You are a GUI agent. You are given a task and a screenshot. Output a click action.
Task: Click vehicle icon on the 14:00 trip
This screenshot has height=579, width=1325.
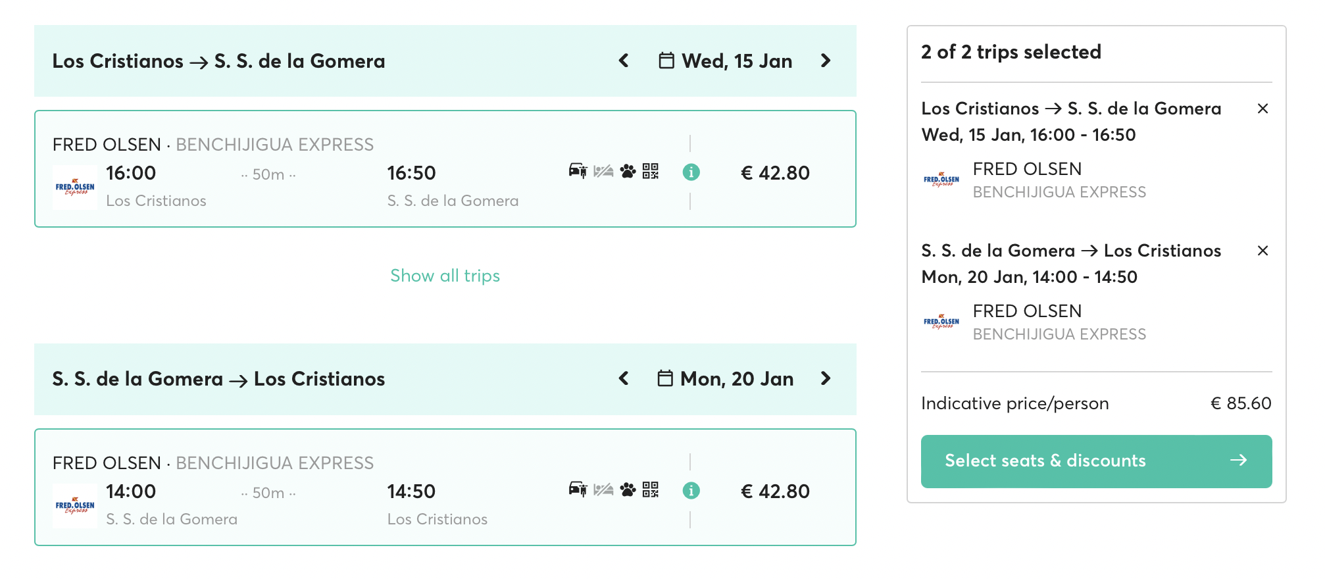pyautogui.click(x=578, y=490)
